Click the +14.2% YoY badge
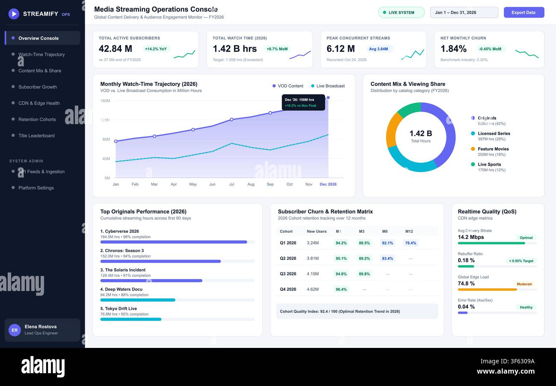Screen dimensions: 556x386 tap(156, 49)
